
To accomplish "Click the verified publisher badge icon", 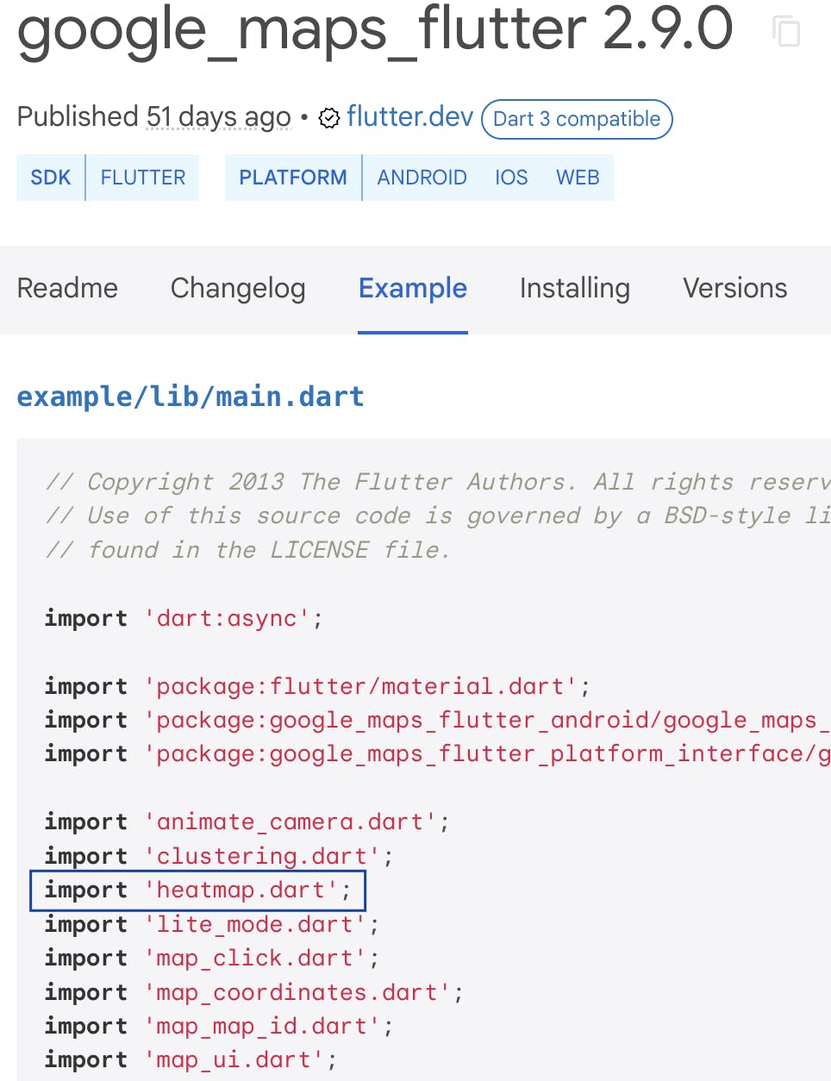I will click(329, 118).
